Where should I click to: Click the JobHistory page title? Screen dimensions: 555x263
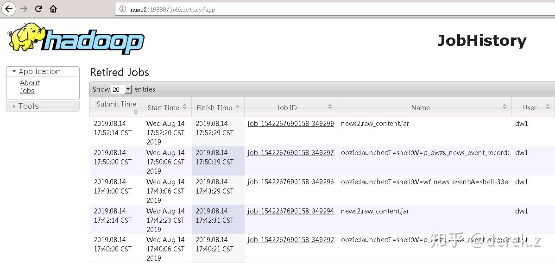pyautogui.click(x=482, y=41)
